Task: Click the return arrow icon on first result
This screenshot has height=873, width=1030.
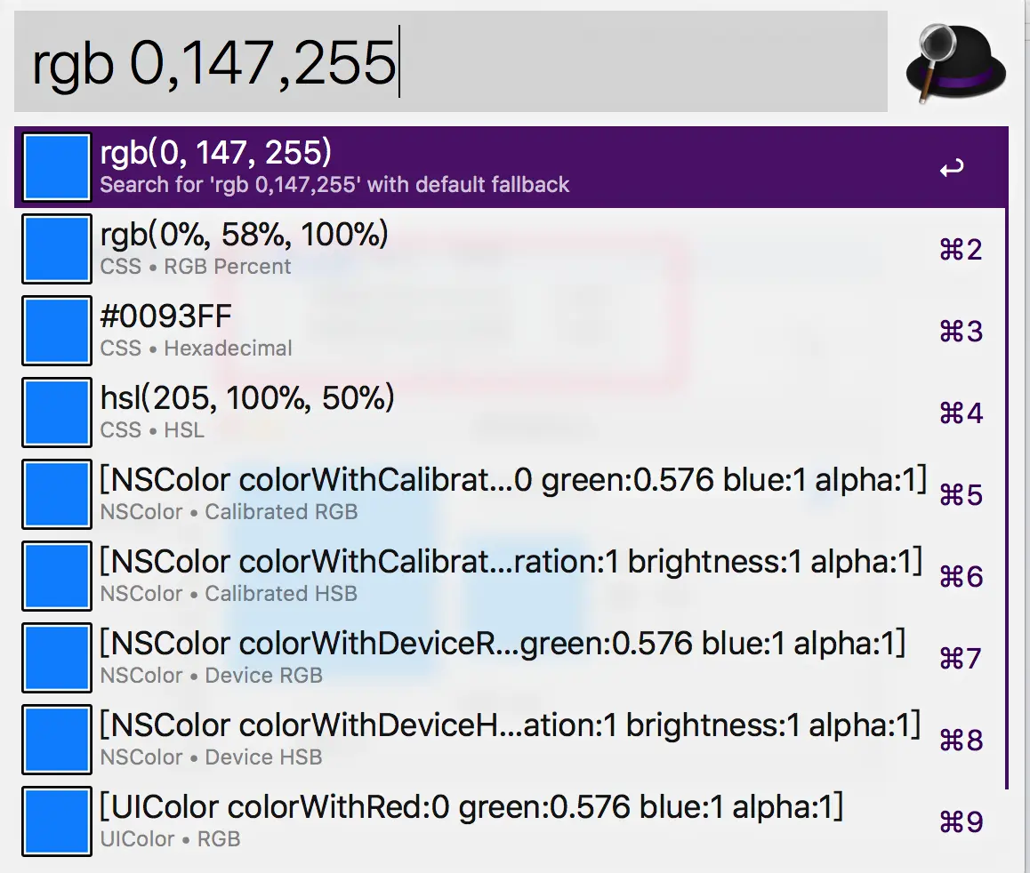Action: coord(951,168)
